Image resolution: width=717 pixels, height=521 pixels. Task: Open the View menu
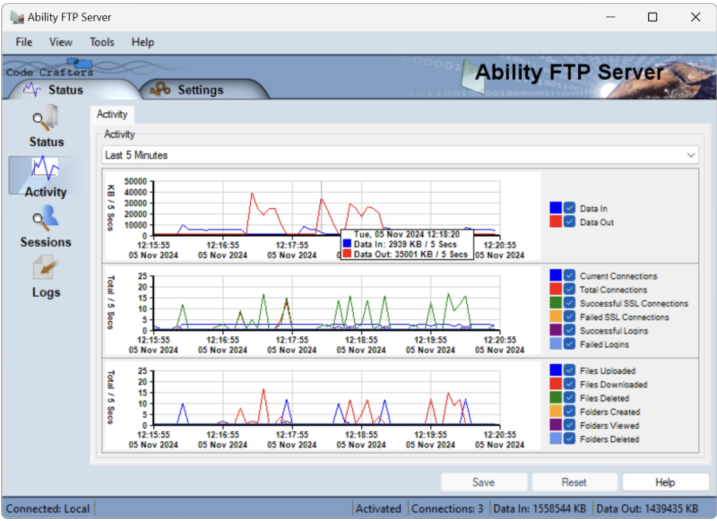click(60, 42)
